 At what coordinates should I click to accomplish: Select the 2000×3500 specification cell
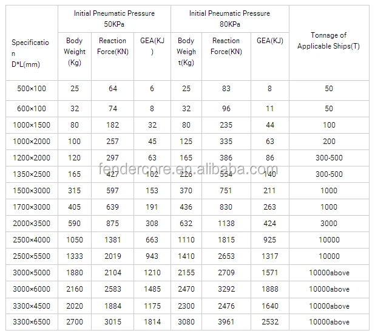coord(32,224)
